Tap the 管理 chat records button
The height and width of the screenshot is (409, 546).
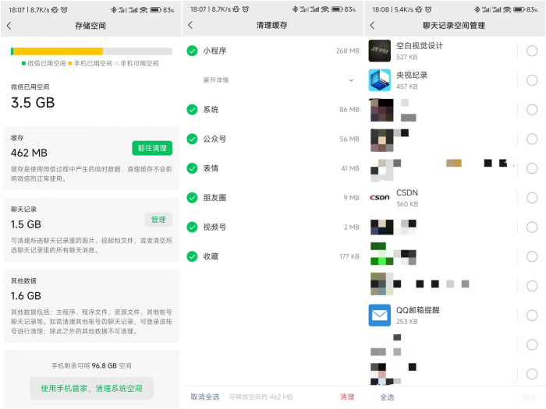point(158,220)
